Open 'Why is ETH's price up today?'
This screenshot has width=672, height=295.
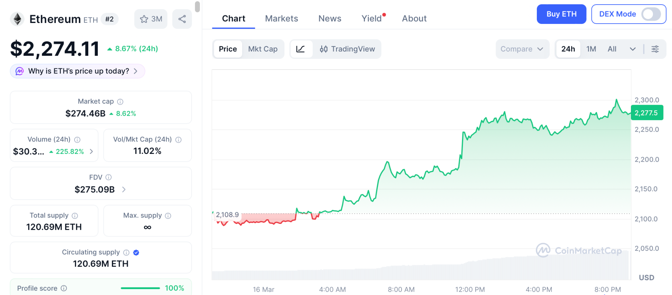tap(78, 71)
